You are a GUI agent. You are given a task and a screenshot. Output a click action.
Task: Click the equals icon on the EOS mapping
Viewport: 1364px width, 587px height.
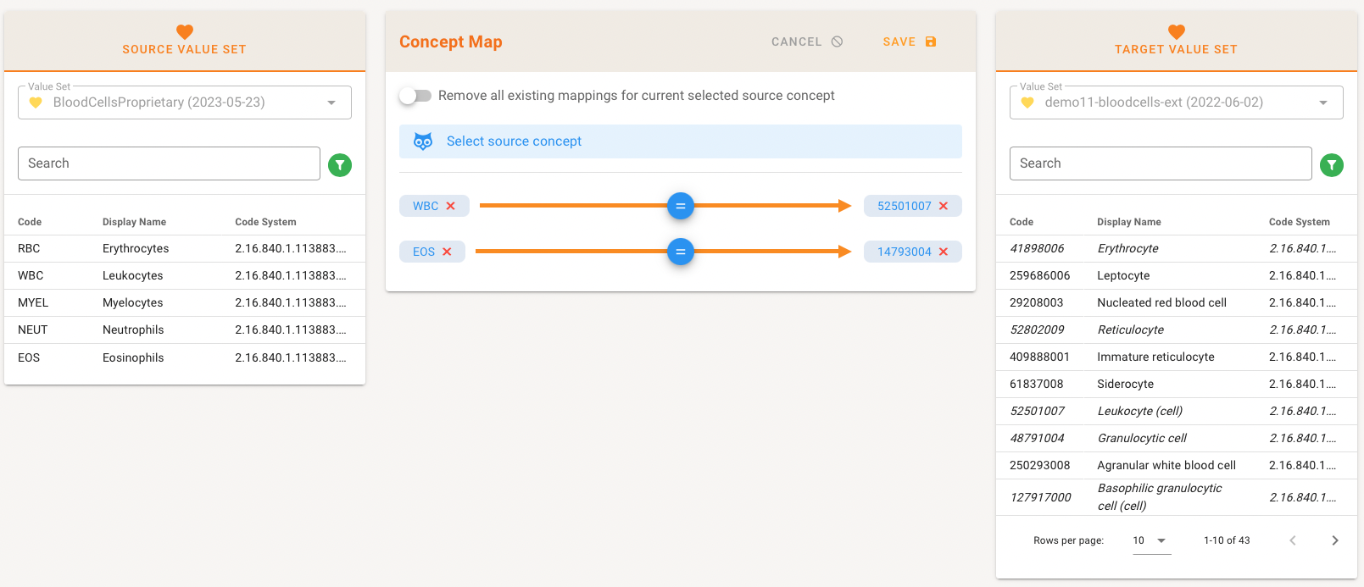coord(680,252)
